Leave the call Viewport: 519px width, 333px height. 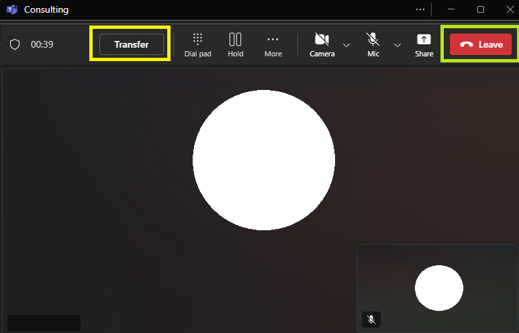click(x=480, y=44)
